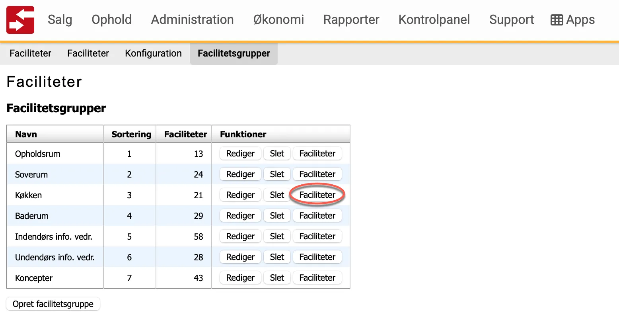Click Slet for the Soverum group
Screen dimensions: 619x336
(x=277, y=174)
